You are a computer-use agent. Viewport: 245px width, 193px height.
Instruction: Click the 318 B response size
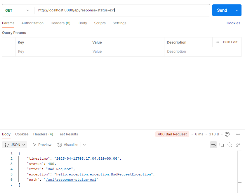214,134
